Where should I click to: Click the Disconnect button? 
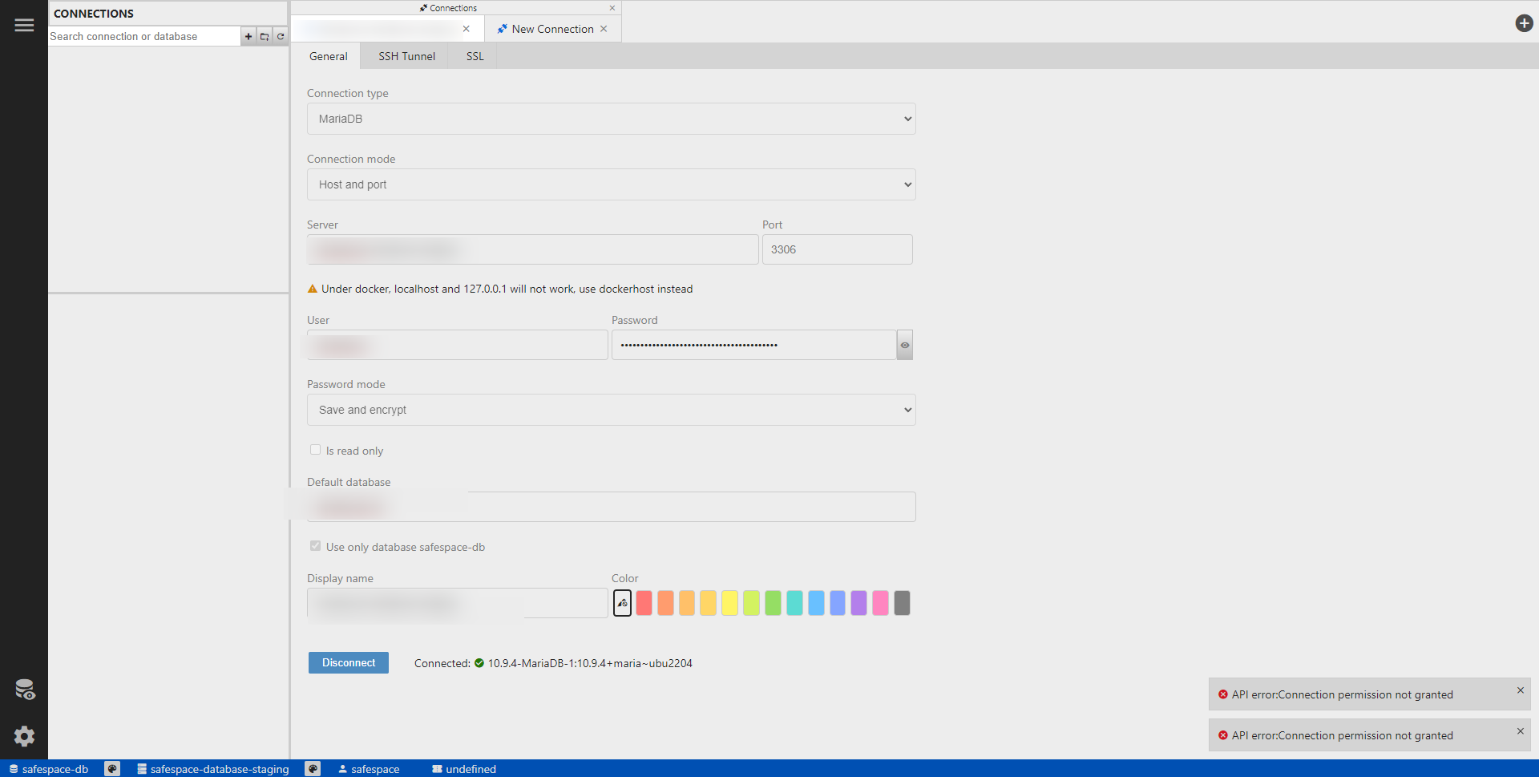click(x=349, y=662)
